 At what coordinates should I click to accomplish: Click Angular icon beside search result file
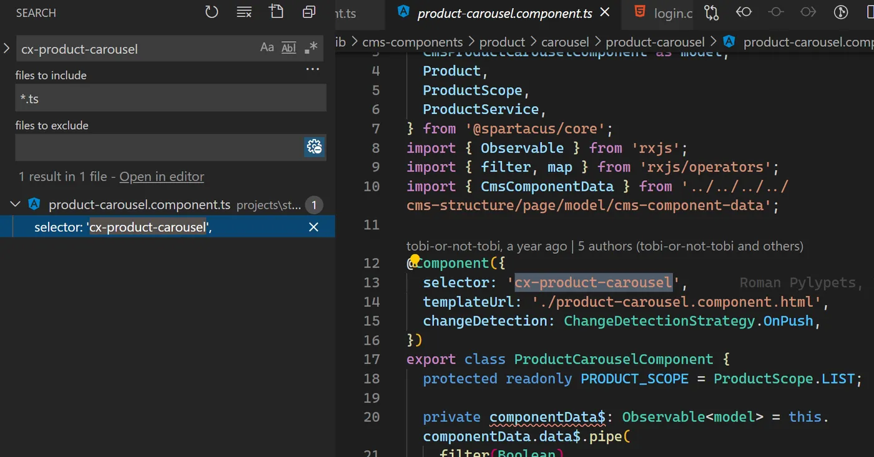[34, 204]
